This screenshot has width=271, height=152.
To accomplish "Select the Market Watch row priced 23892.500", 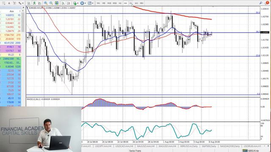I will click(x=11, y=59).
